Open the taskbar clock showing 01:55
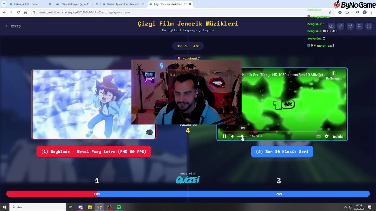The width and height of the screenshot is (376, 211). point(359,207)
